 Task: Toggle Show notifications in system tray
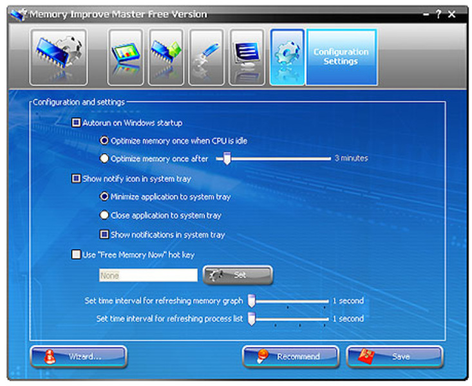point(104,234)
